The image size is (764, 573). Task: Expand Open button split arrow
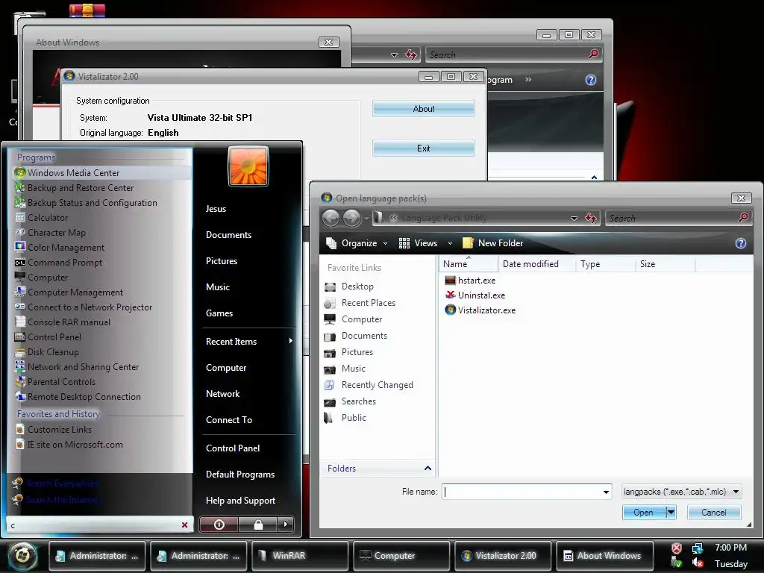[671, 512]
